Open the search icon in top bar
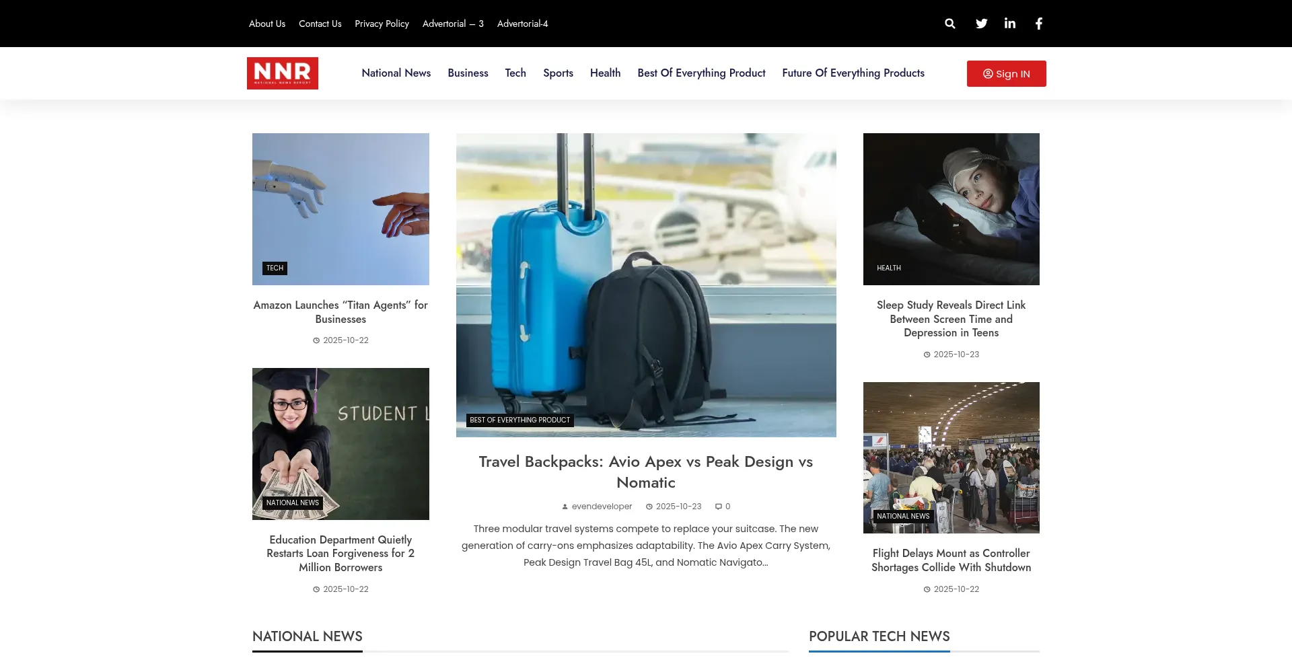Screen dimensions: 1292x668 pos(949,24)
